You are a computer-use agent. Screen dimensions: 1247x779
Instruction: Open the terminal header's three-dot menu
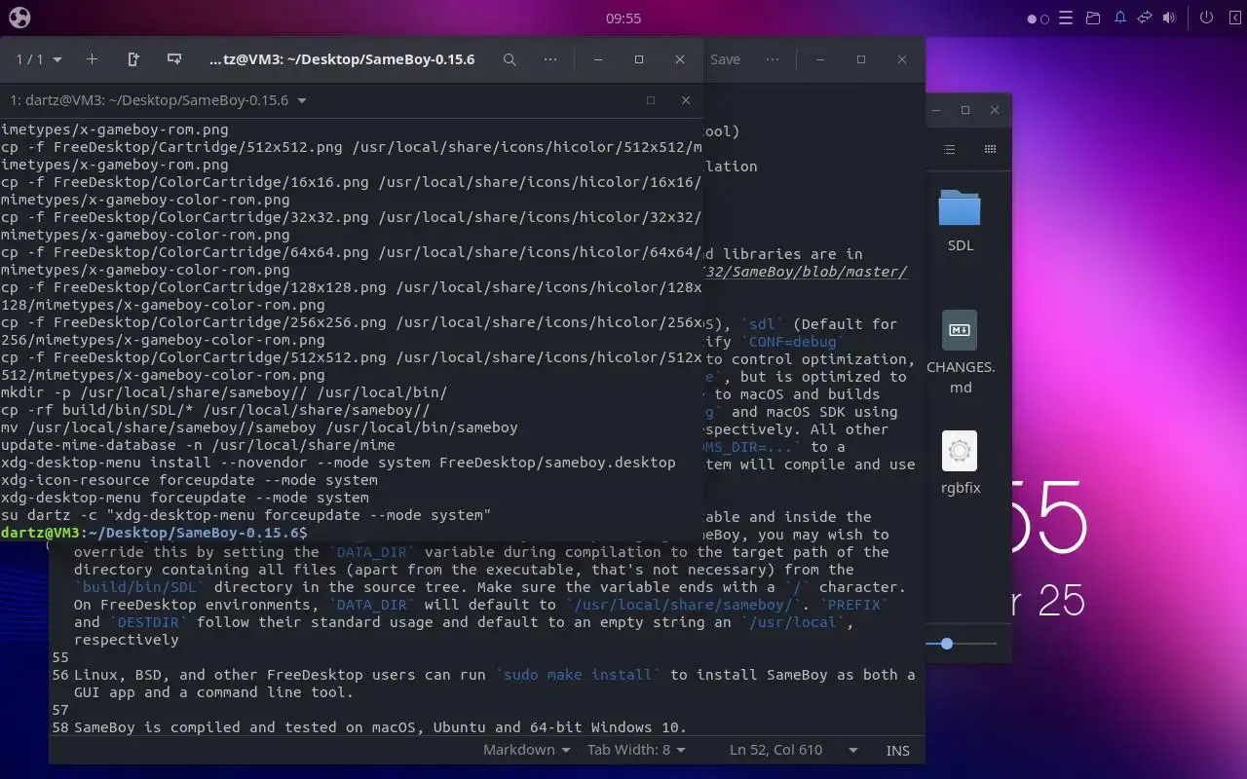[550, 59]
